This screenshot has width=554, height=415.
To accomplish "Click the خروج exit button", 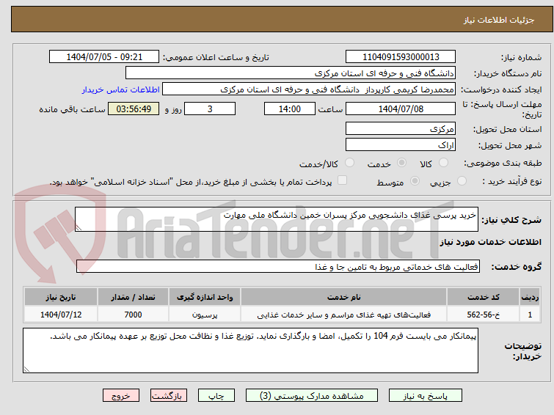I will [121, 396].
